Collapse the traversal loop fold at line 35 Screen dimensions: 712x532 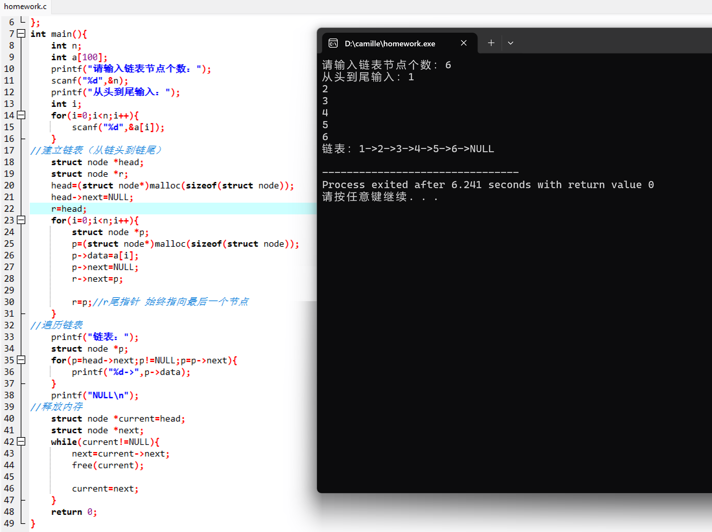pos(21,360)
